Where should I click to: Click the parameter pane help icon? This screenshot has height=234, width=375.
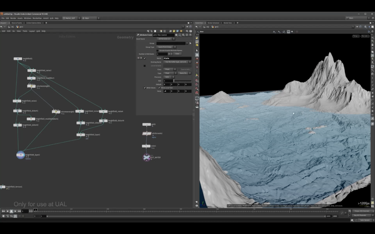(x=190, y=35)
